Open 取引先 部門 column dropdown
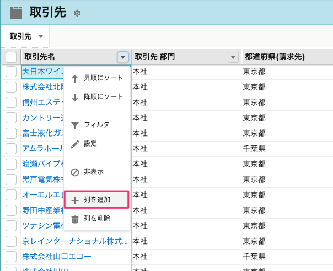333x271 pixels. coord(233,57)
